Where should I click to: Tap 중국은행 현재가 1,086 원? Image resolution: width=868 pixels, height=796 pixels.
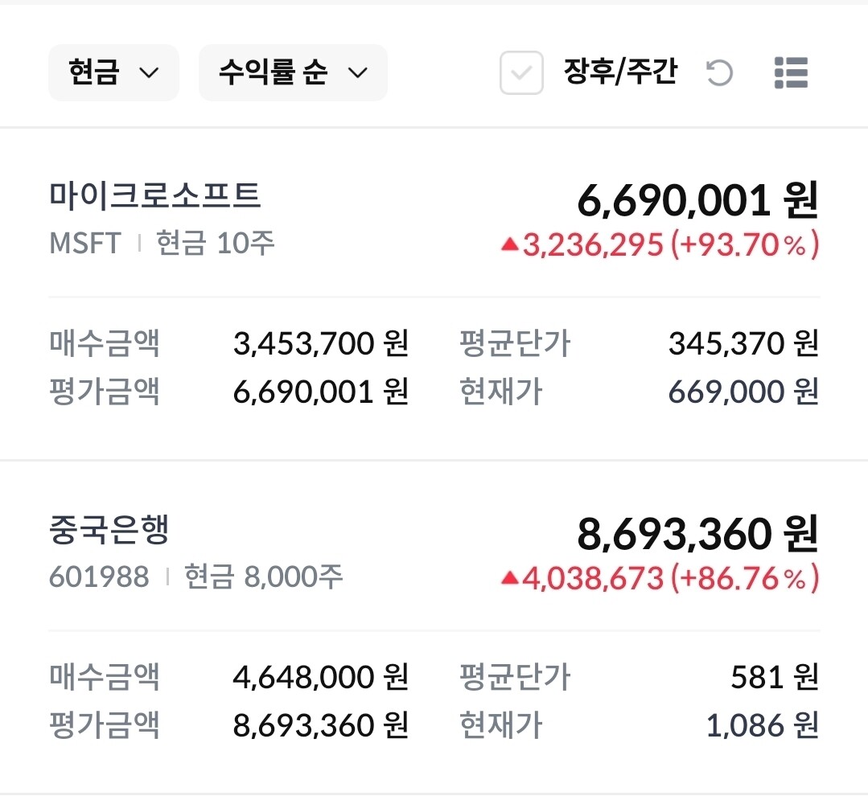click(762, 726)
